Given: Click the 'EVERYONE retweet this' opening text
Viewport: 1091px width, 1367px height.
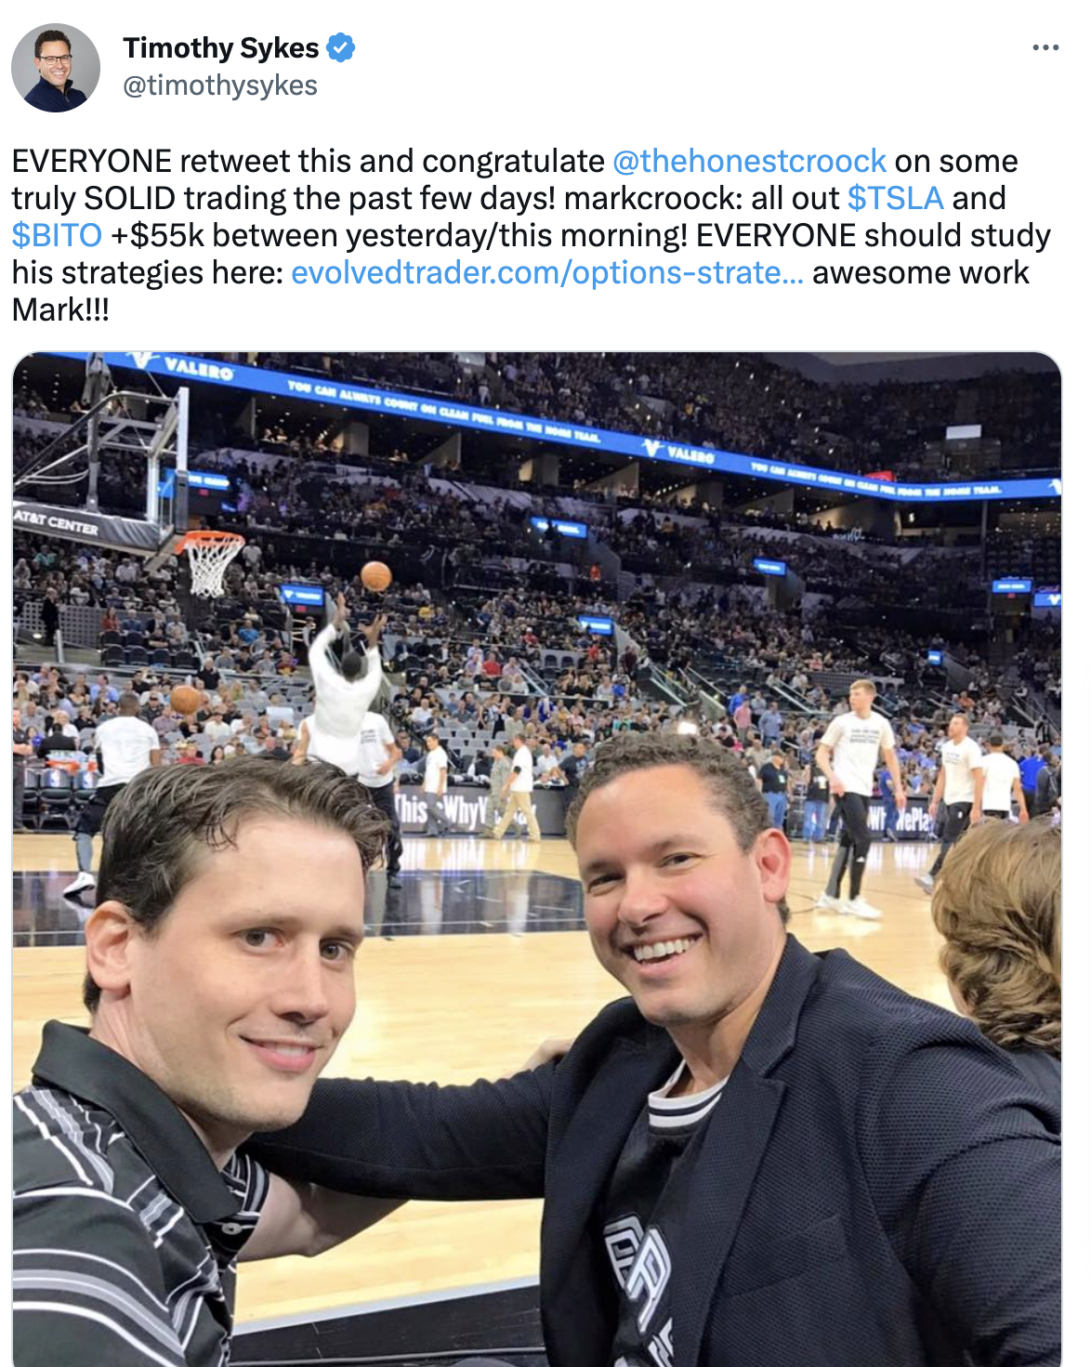Looking at the screenshot, I should tap(165, 161).
